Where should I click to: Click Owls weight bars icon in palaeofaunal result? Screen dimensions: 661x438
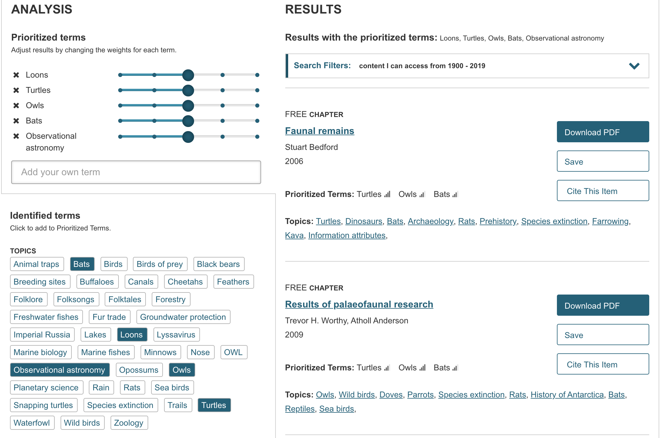(422, 368)
